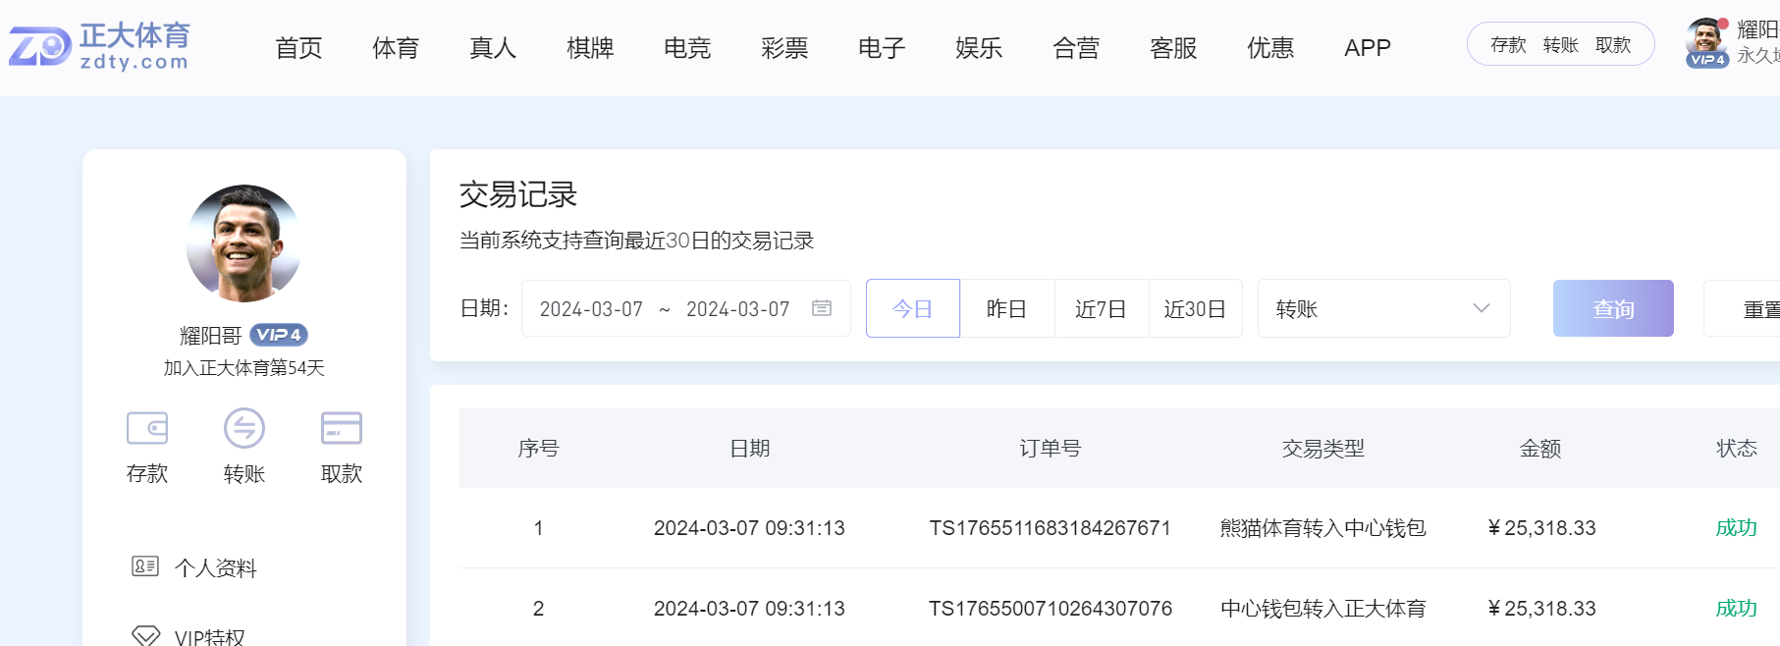The image size is (1780, 646).
Task: Open 客服 in top navigation
Action: [x=1173, y=48]
